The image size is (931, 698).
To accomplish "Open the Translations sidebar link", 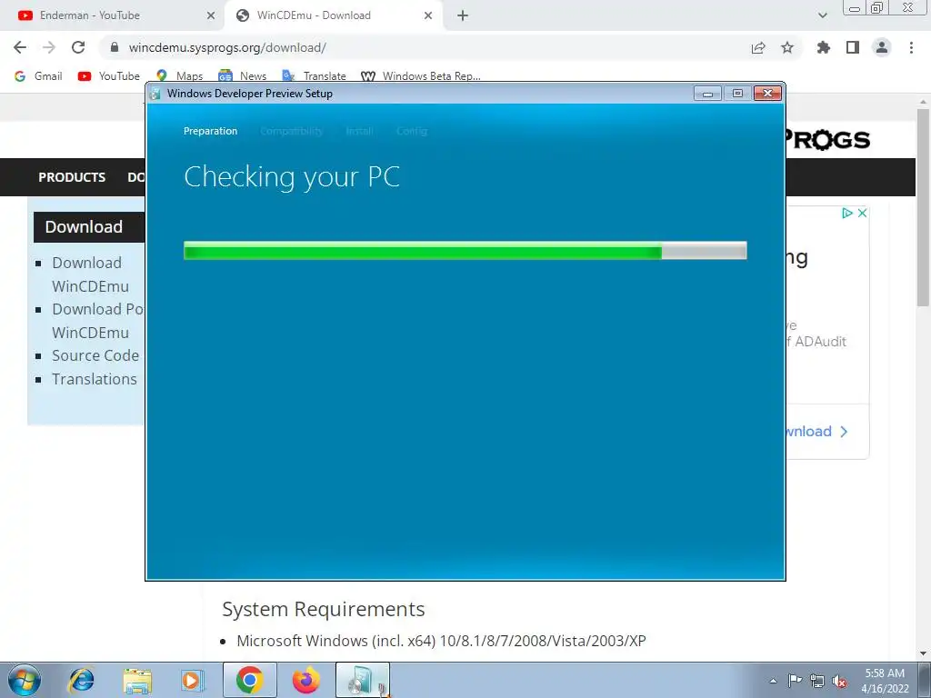I will click(x=95, y=379).
